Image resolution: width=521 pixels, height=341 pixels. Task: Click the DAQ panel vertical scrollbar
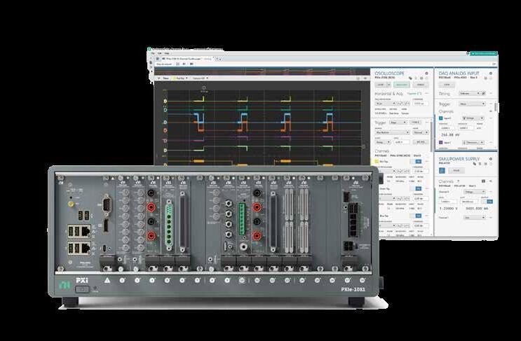pyautogui.click(x=496, y=107)
